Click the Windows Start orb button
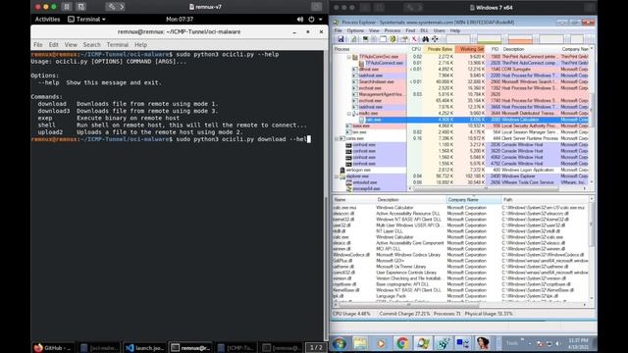The height and width of the screenshot is (353, 628). coord(340,343)
